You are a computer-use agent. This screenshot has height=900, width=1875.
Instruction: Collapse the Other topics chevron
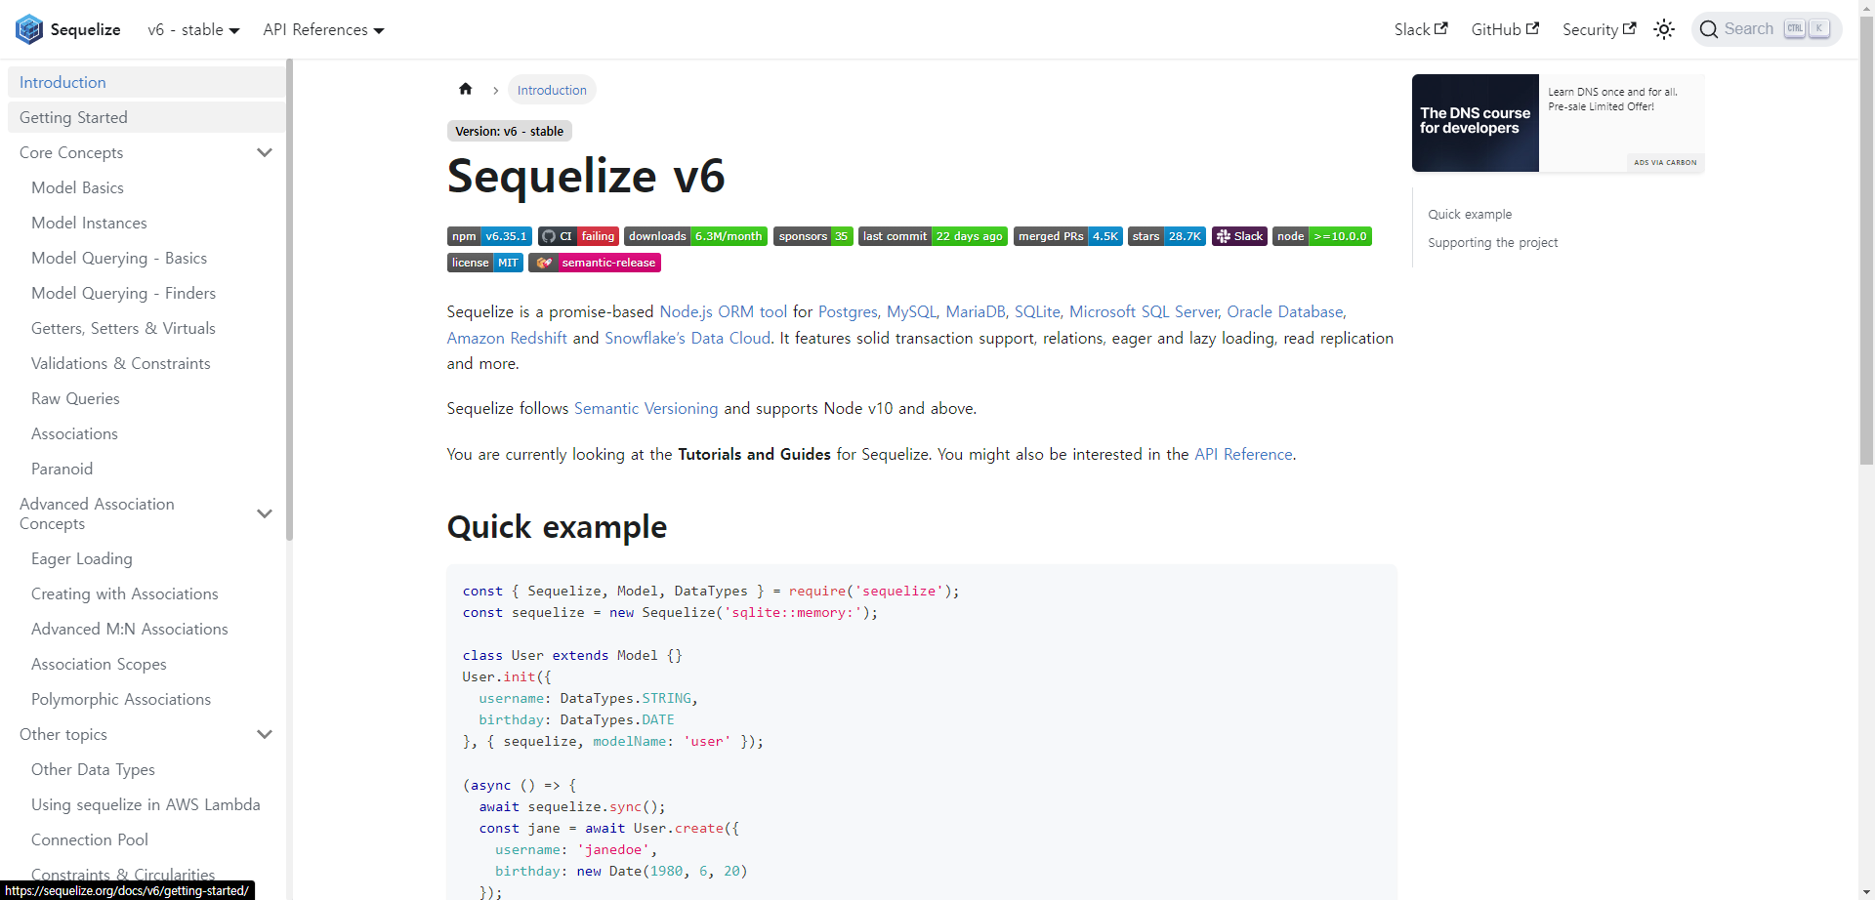[x=264, y=734]
